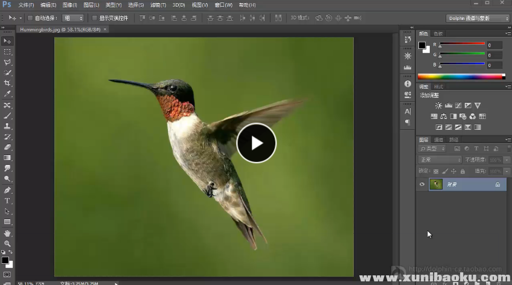Enable the 自动选择 checkbox
Screen dimensions: 512x285
pyautogui.click(x=31, y=18)
